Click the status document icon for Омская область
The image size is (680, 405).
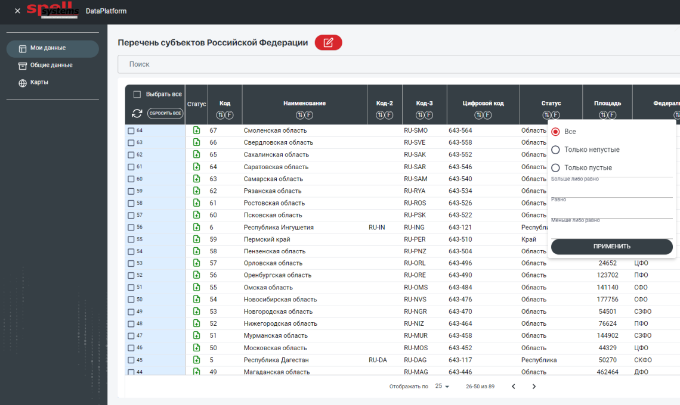coord(196,287)
